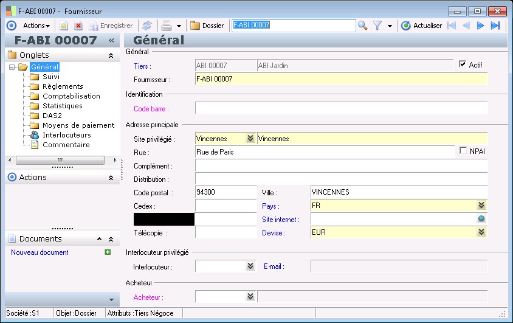The width and height of the screenshot is (513, 323).
Task: Open the Pays dropdown list
Action: point(481,206)
